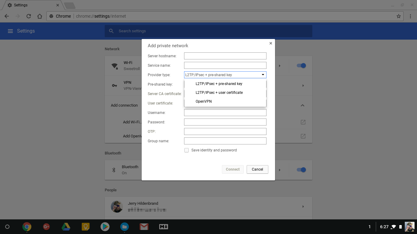This screenshot has width=417, height=234.
Task: Select L2TP/IPsec + pre-shared key option
Action: coord(225,84)
